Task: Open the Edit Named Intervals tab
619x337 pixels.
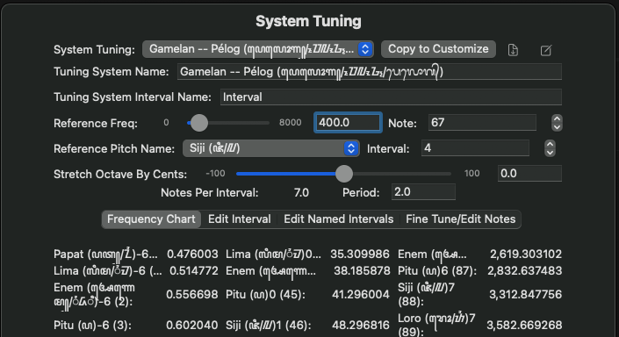Action: pos(338,219)
